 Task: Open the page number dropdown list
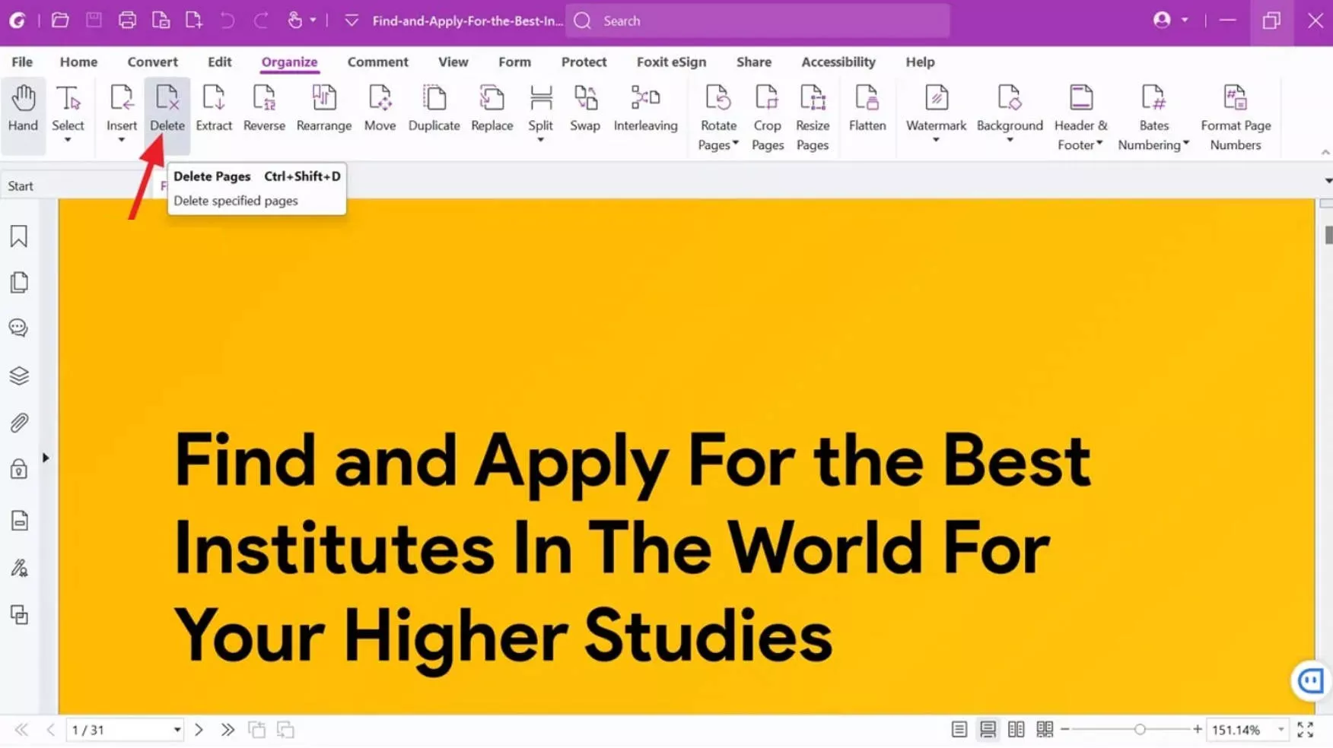point(177,730)
